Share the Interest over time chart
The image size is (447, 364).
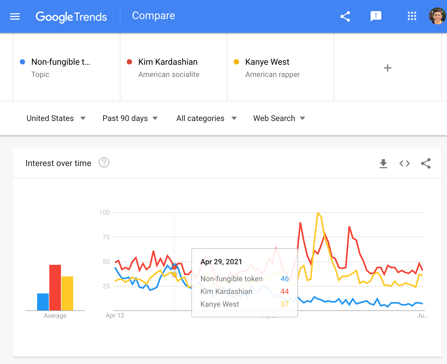[x=426, y=163]
